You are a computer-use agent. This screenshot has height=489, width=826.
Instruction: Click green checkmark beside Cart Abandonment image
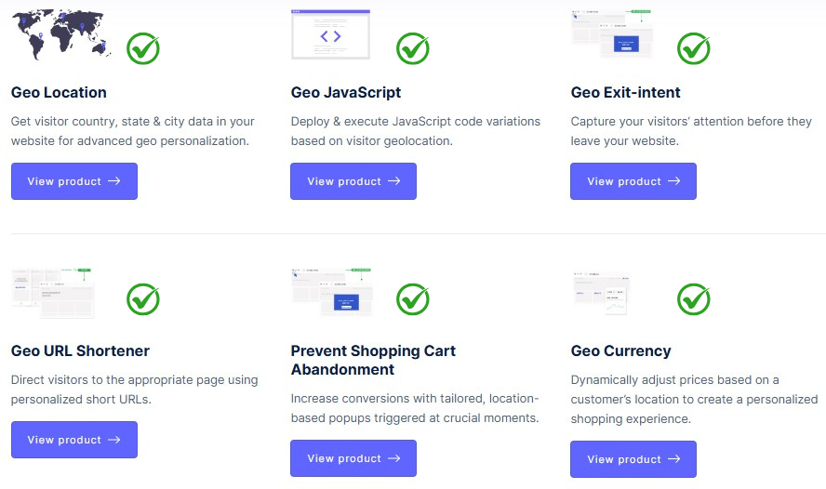tap(413, 299)
